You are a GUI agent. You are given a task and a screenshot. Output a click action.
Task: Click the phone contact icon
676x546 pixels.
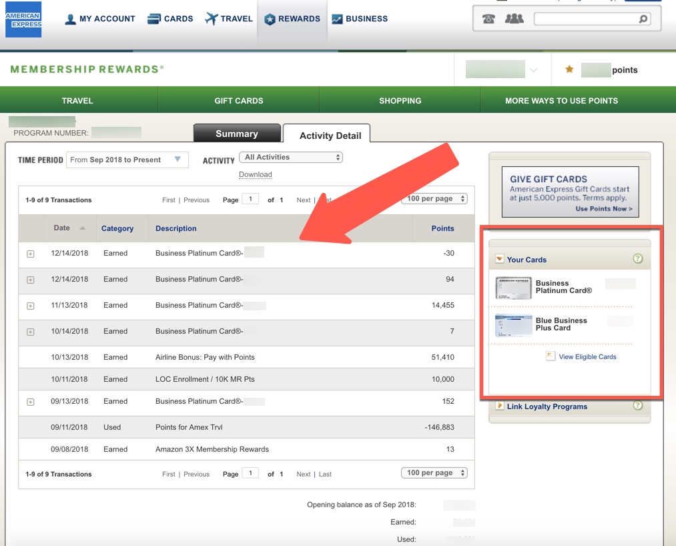point(488,19)
